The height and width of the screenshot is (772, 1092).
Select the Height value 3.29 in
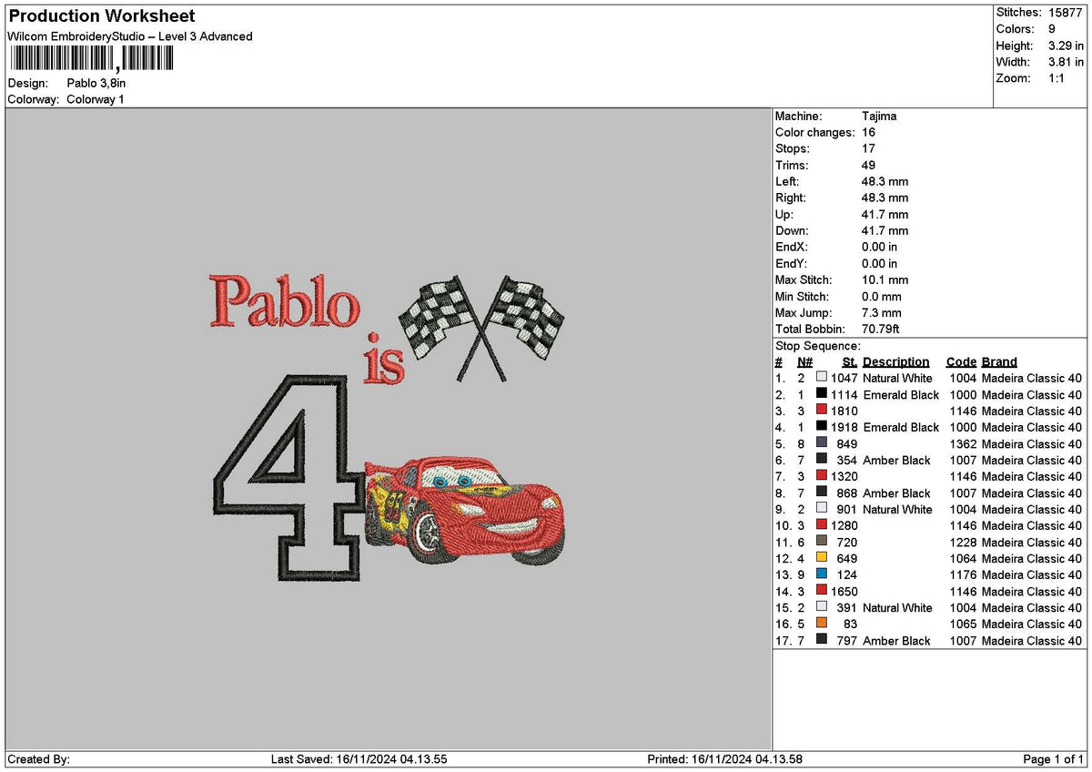coord(1066,46)
